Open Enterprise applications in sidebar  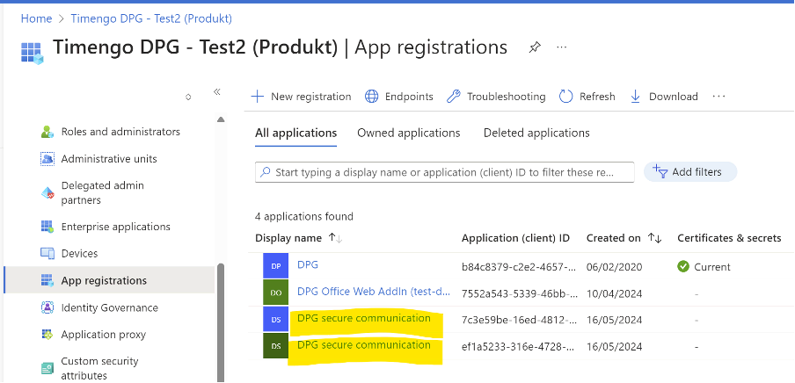[x=115, y=227]
